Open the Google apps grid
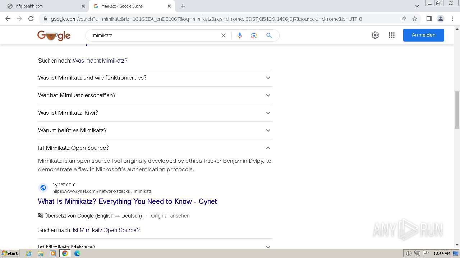 pos(392,35)
